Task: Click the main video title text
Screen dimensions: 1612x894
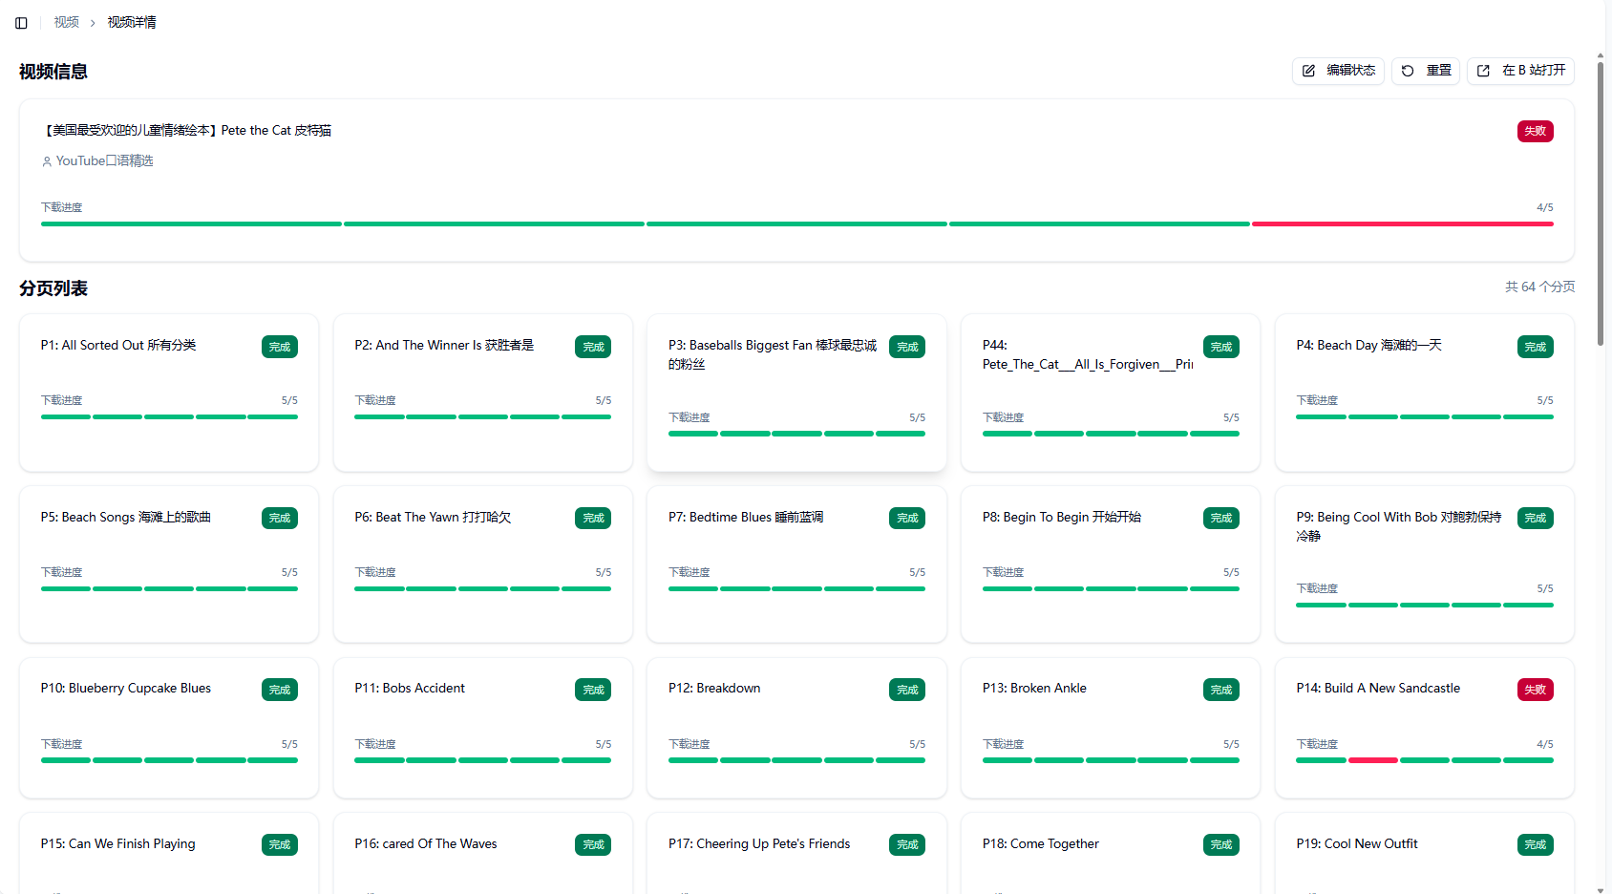Action: [x=186, y=131]
